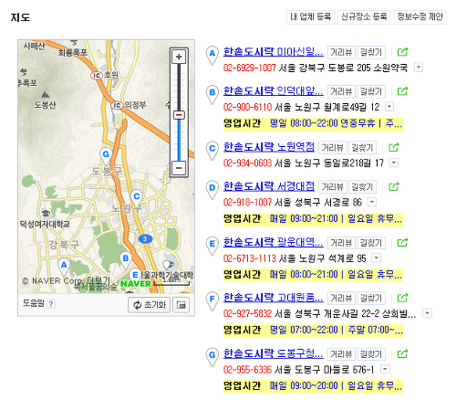Click 거리뷰 for result F 고대원룸
This screenshot has height=400, width=456.
(341, 298)
